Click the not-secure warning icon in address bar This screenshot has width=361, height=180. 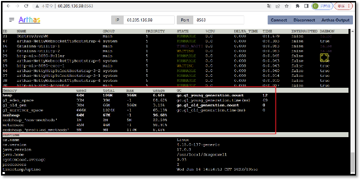pyautogui.click(x=37, y=6)
